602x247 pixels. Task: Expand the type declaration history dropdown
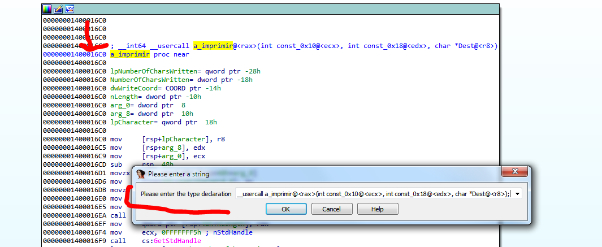[x=518, y=194]
